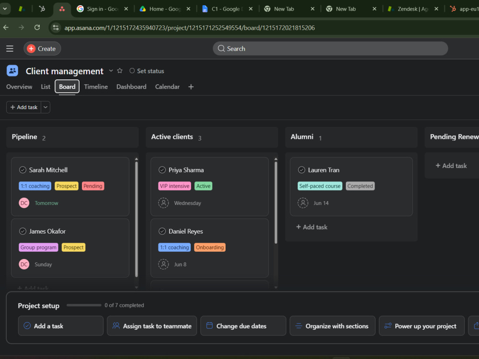Click the Self-paced course tag
Screen dimensions: 479x359
coord(320,186)
